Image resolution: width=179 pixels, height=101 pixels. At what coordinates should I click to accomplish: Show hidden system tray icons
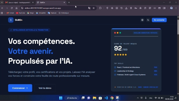click(138, 98)
